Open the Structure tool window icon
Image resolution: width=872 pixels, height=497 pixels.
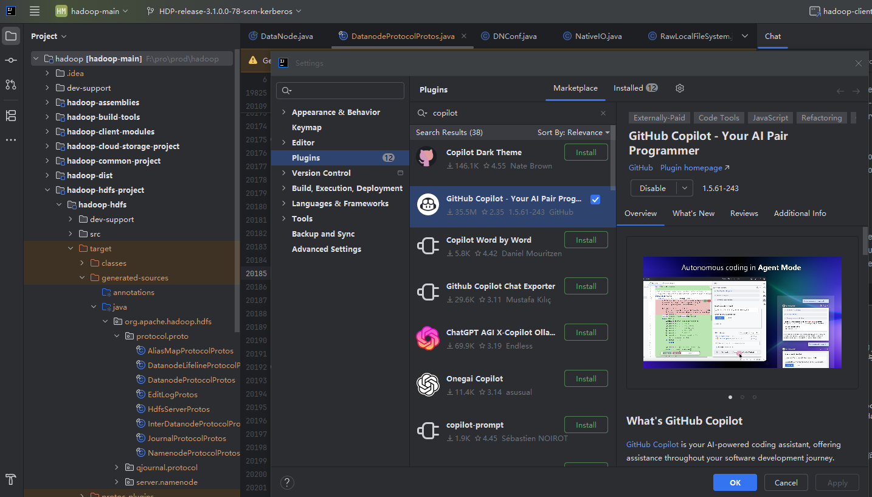(11, 116)
